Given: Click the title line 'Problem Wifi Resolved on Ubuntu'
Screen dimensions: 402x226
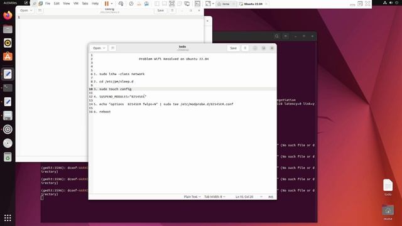Looking at the screenshot, I should click(x=173, y=59).
